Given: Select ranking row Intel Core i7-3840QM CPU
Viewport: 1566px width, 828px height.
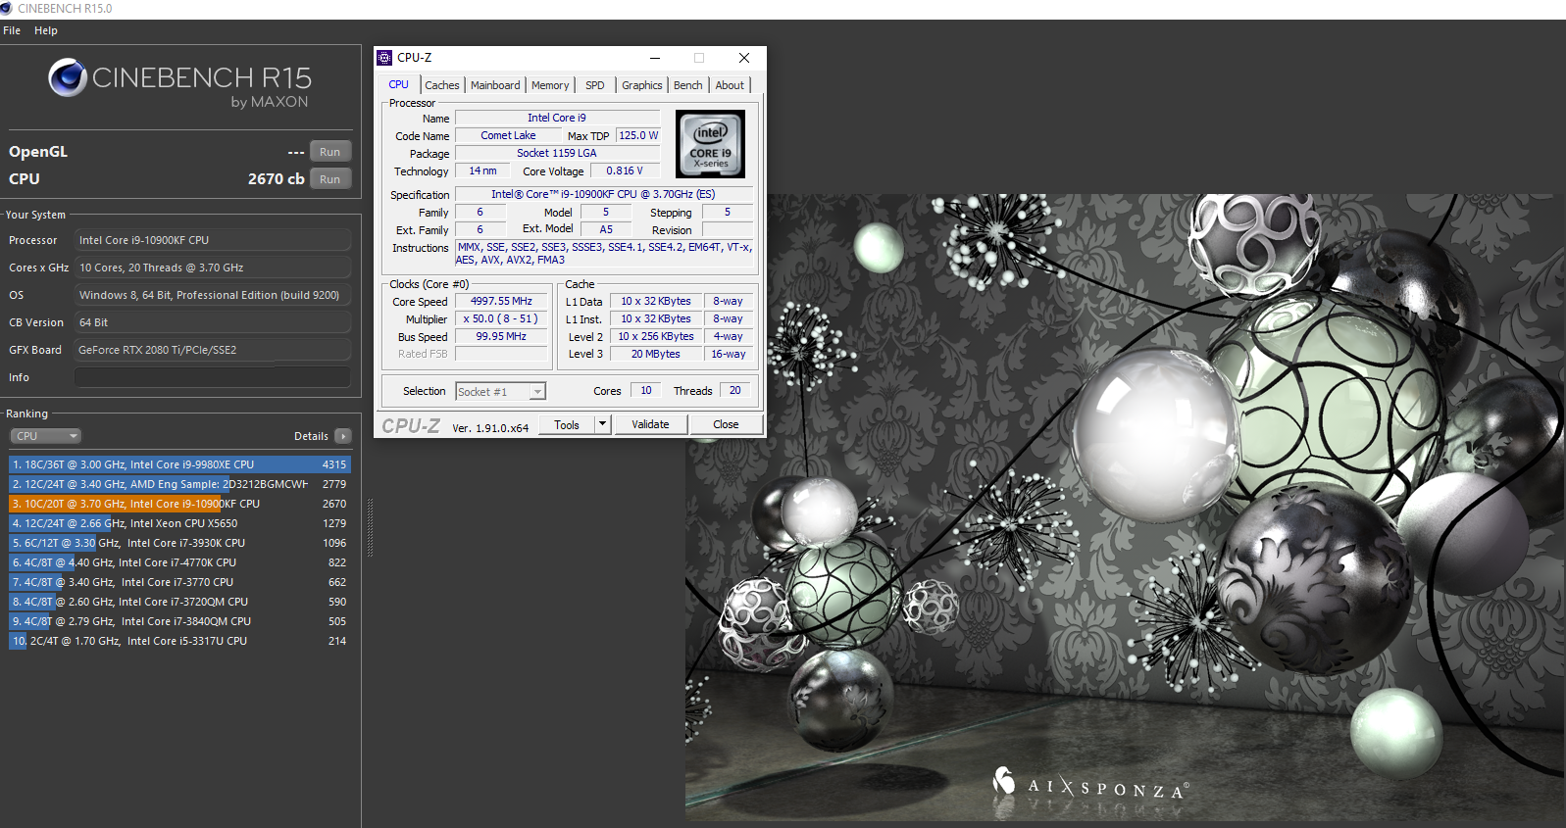Looking at the screenshot, I should (x=179, y=621).
